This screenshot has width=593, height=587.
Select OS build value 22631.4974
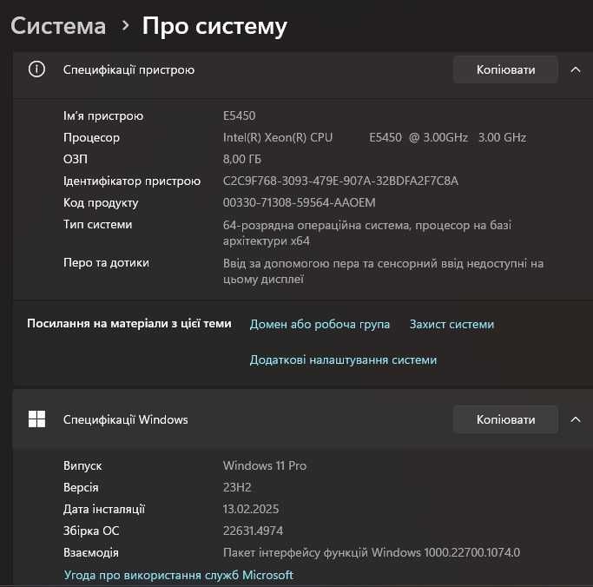click(x=253, y=531)
